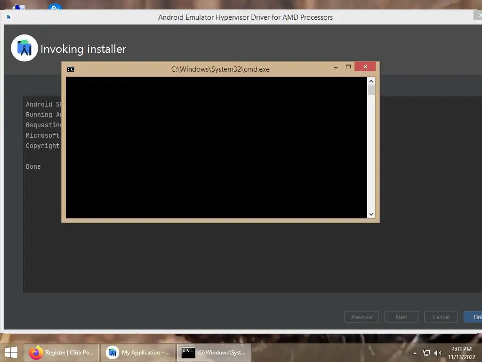The height and width of the screenshot is (362, 482).
Task: Open the Windows Start menu
Action: pos(11,353)
